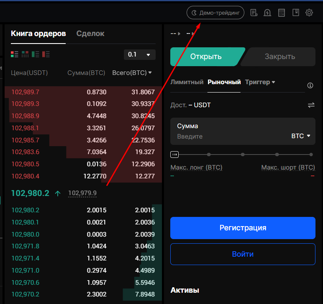Image resolution: width=323 pixels, height=304 pixels.
Task: Open the orders list icon in top bar
Action: 254,13
